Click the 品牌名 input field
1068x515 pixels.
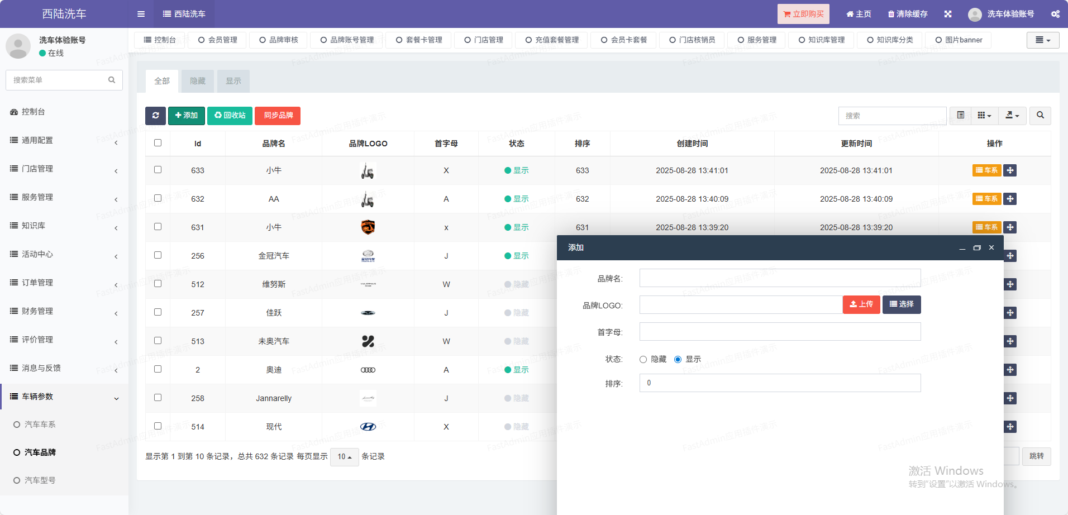780,278
